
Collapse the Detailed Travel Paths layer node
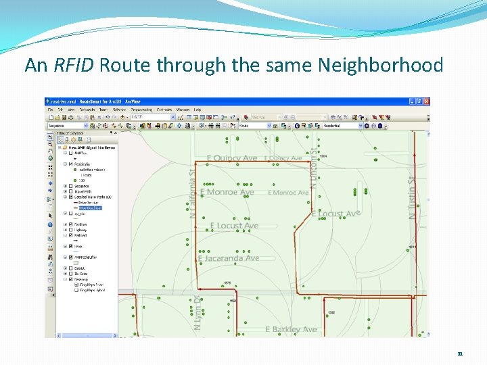click(65, 197)
